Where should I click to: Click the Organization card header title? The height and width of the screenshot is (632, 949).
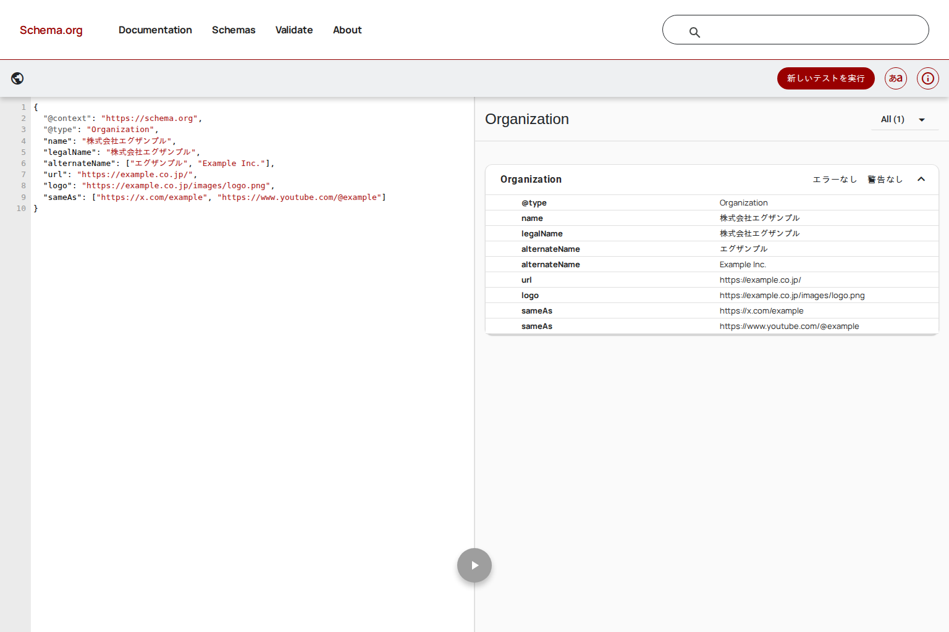[531, 180]
